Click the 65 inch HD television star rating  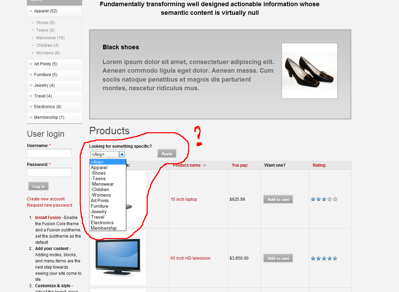coord(324,258)
